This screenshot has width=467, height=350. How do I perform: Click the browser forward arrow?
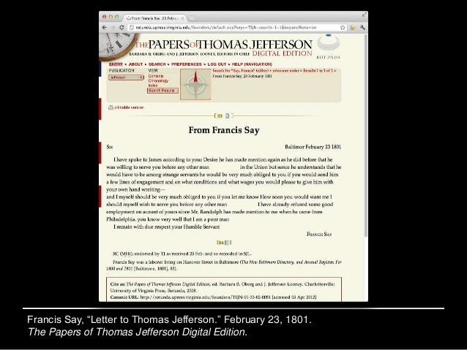click(113, 27)
